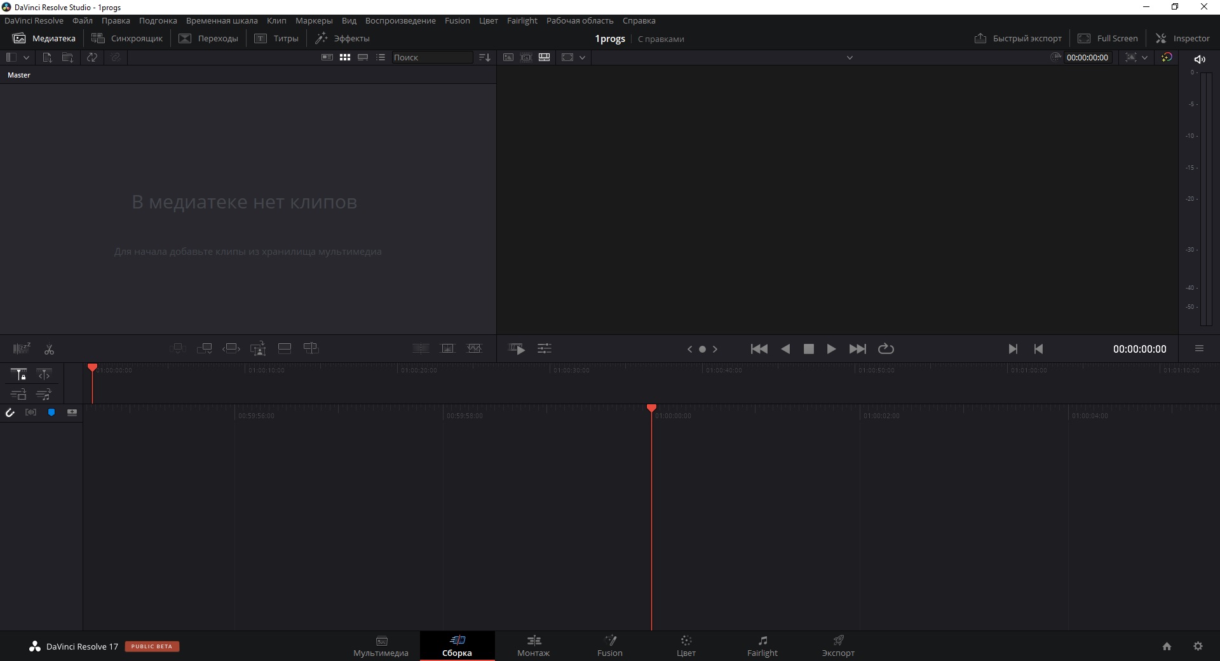Click the Быстрый экспорт button
Viewport: 1220px width, 661px height.
[1017, 38]
